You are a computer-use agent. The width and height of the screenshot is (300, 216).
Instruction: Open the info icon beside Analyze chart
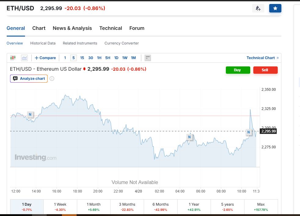click(52, 79)
